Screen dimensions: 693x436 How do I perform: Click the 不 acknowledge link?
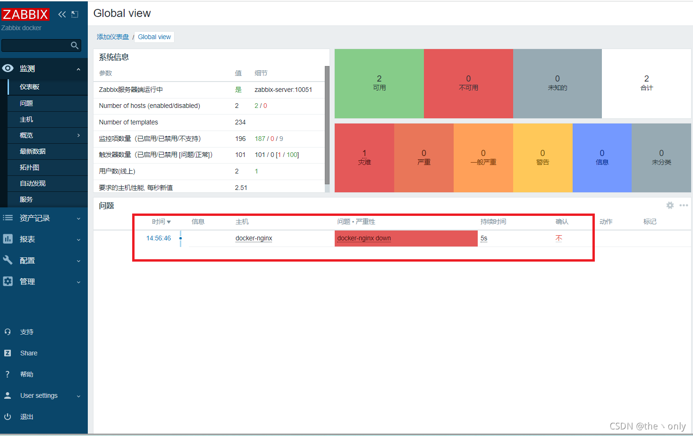tap(559, 238)
